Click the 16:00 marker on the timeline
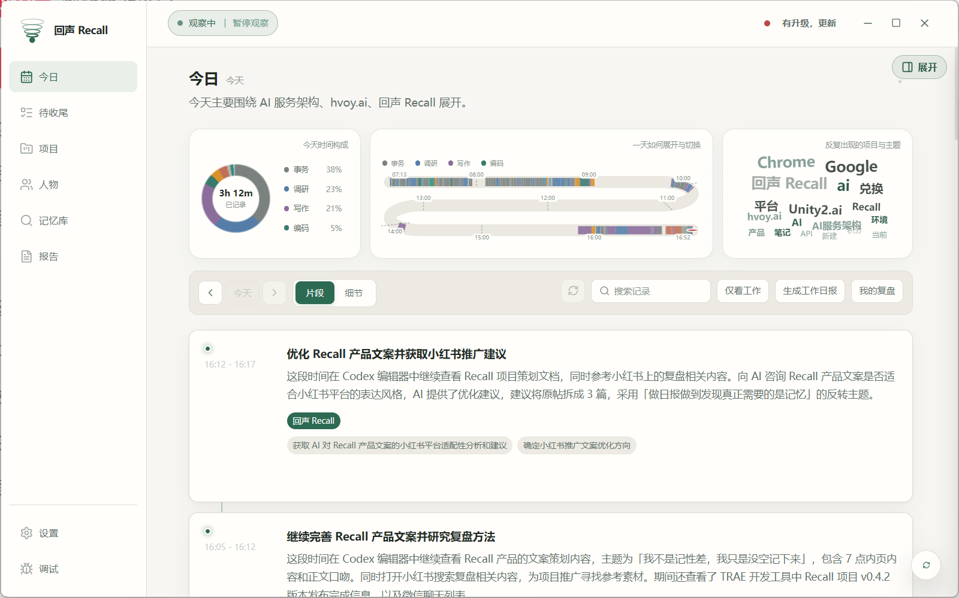Image resolution: width=959 pixels, height=598 pixels. point(594,238)
